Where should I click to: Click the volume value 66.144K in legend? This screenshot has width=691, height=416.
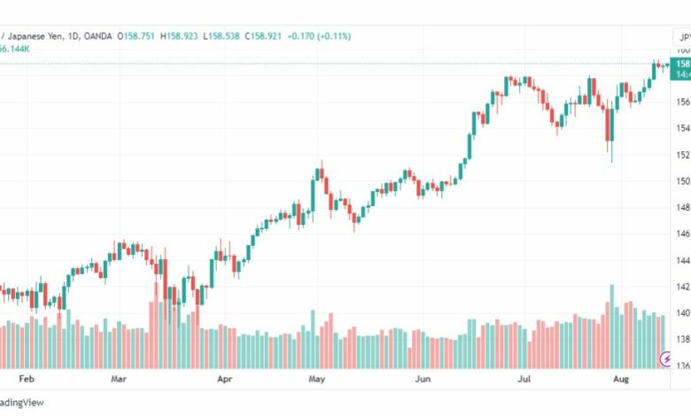[x=14, y=49]
